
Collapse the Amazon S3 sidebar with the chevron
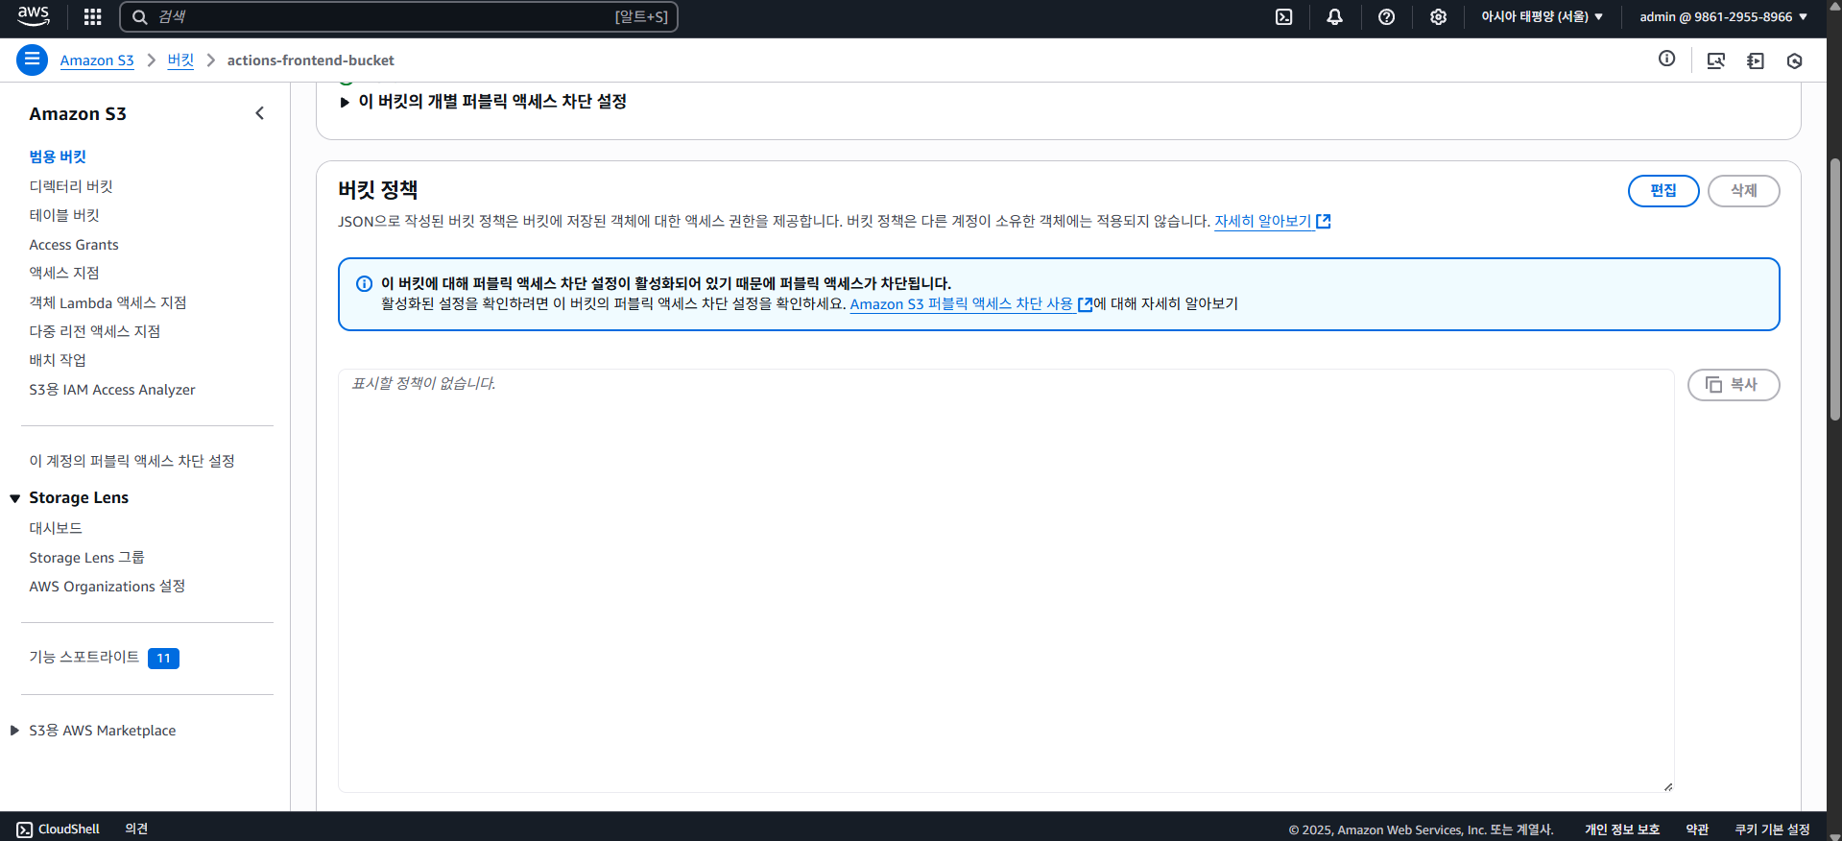259,113
